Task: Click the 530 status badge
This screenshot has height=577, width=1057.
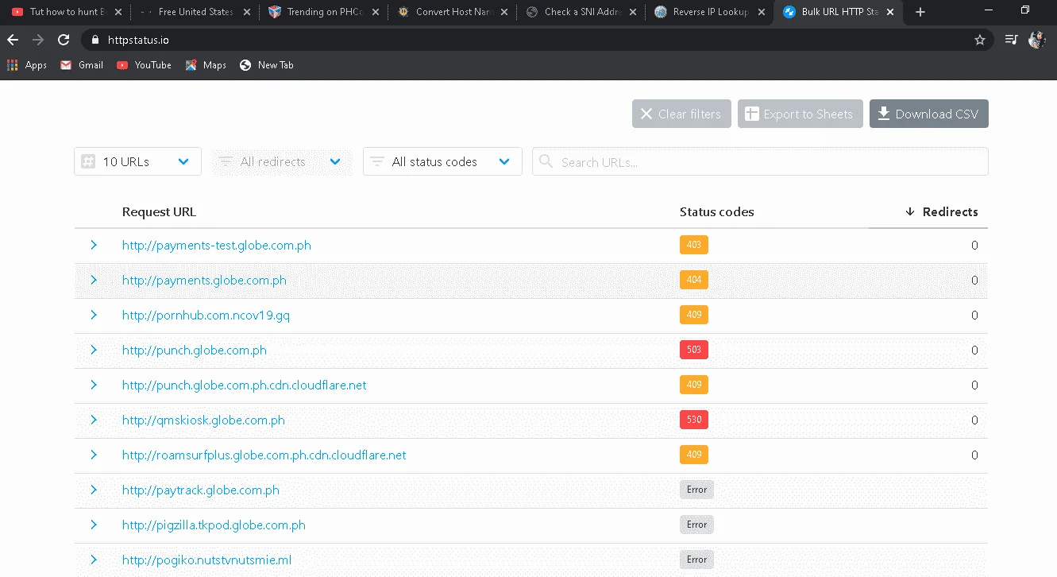Action: pyautogui.click(x=694, y=420)
